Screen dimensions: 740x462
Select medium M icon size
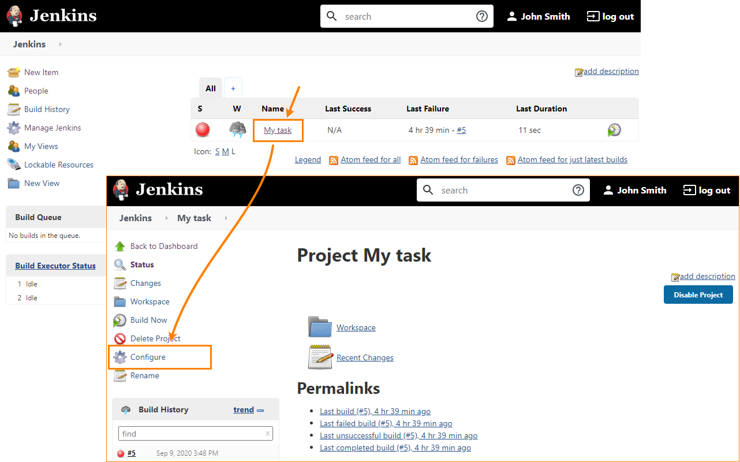point(226,151)
